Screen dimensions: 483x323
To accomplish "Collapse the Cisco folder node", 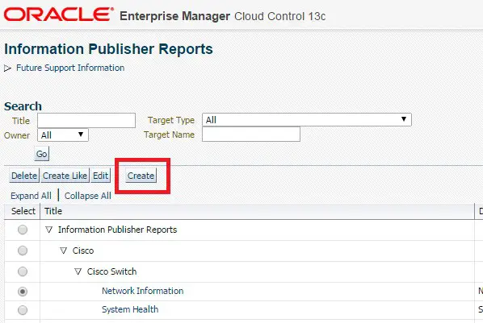I will 64,251.
